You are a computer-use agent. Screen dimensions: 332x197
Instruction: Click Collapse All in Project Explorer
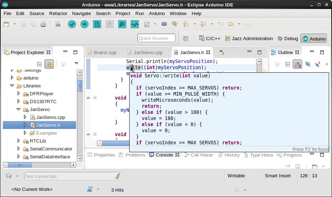(39, 64)
